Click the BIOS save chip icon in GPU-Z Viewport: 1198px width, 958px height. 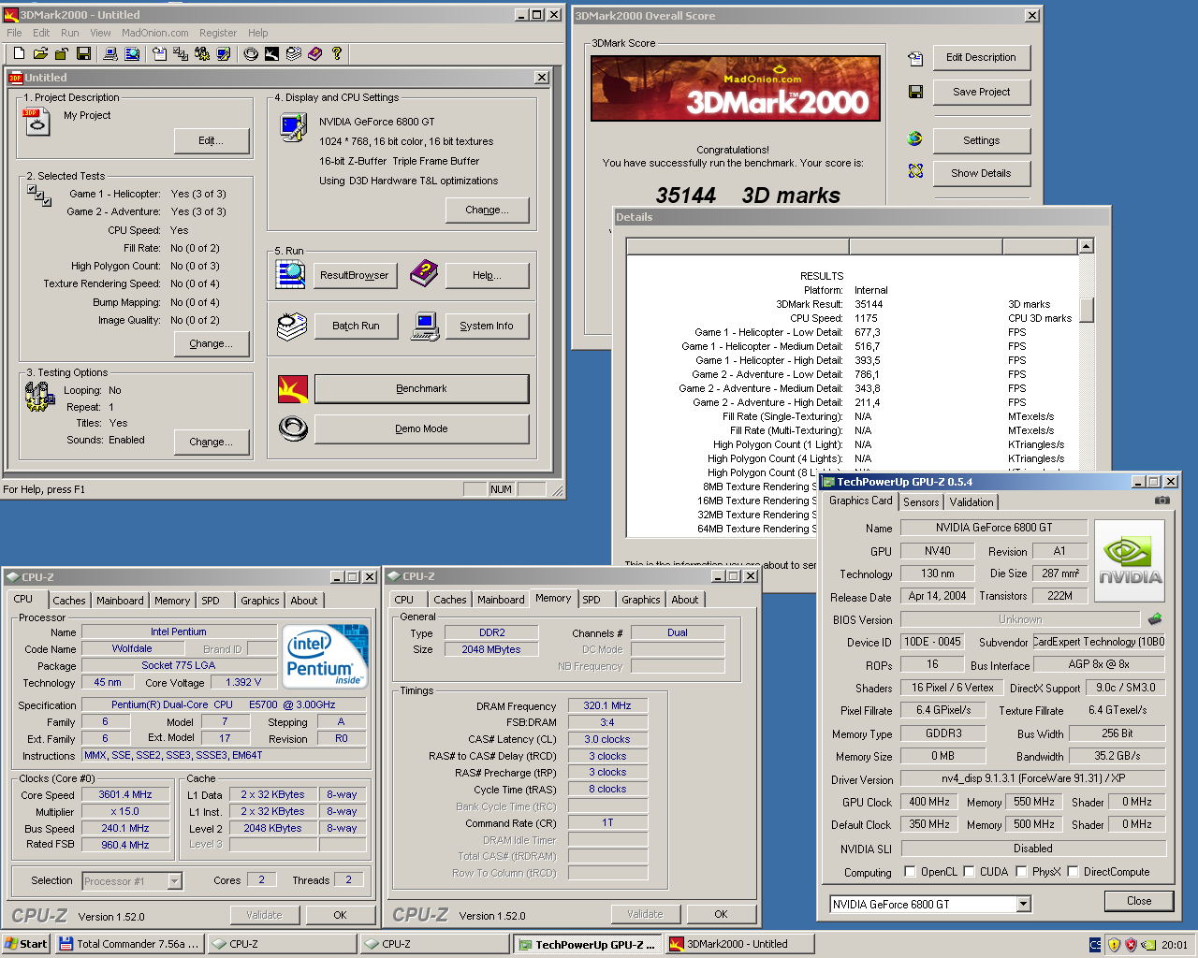coord(1155,618)
